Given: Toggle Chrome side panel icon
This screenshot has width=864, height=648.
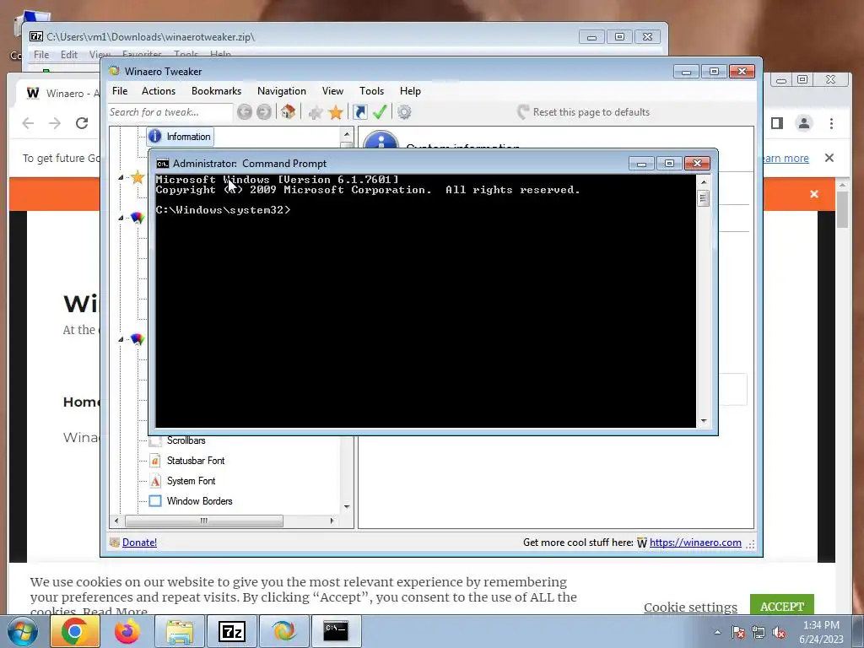Looking at the screenshot, I should point(777,123).
